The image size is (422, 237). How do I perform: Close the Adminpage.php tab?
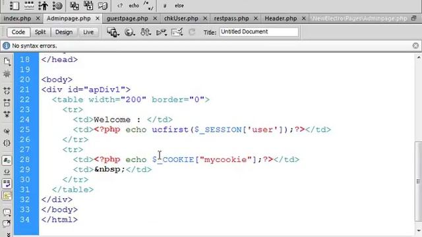(98, 18)
